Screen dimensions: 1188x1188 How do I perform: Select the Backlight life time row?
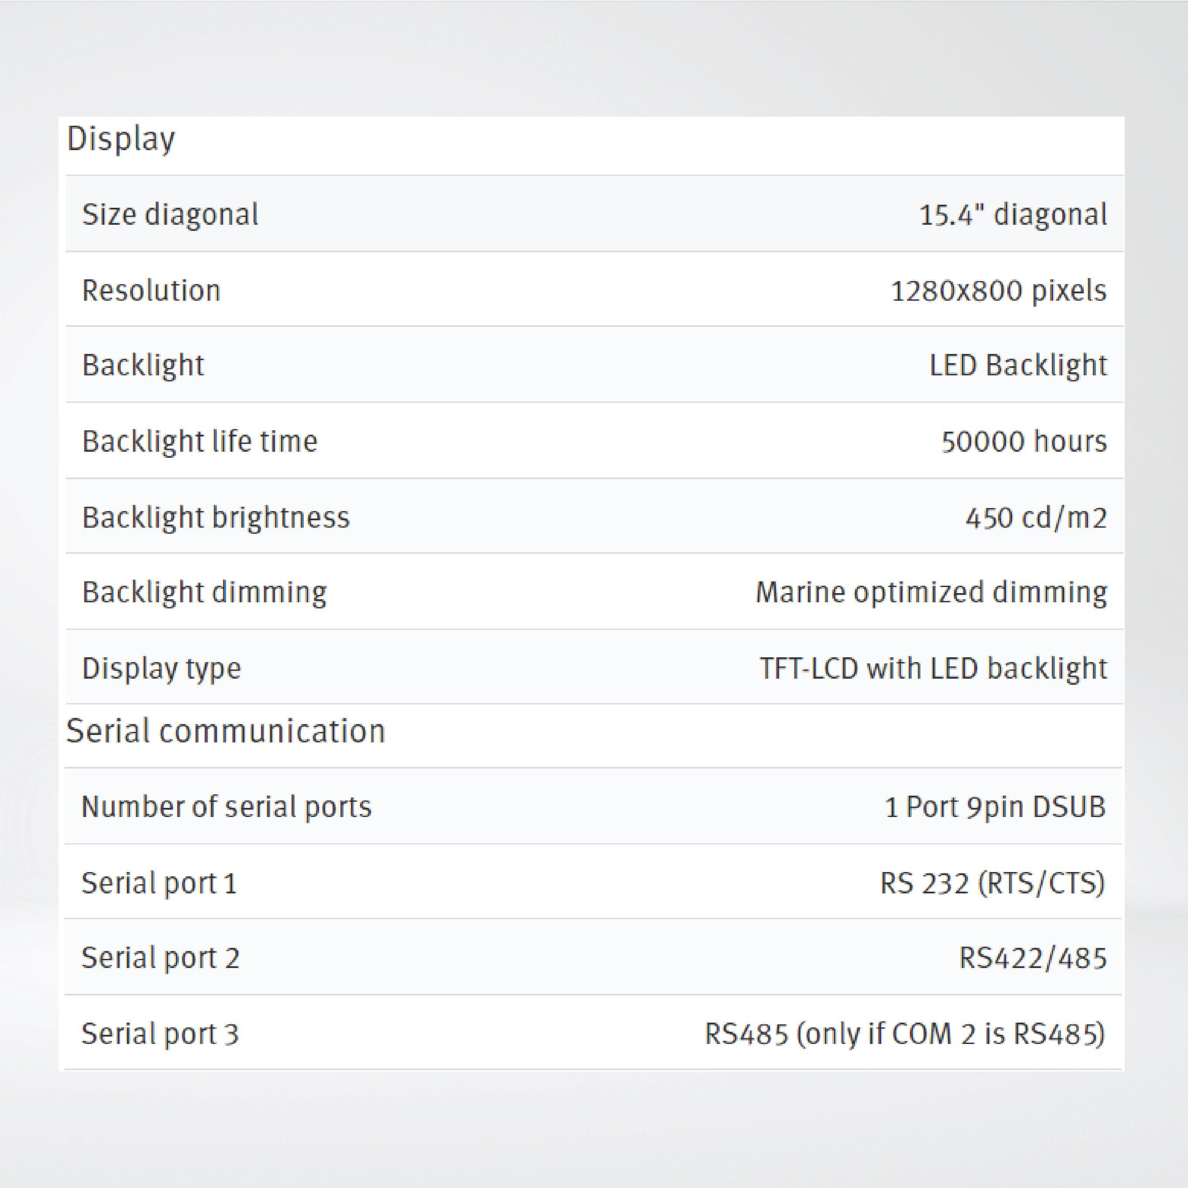200,440
